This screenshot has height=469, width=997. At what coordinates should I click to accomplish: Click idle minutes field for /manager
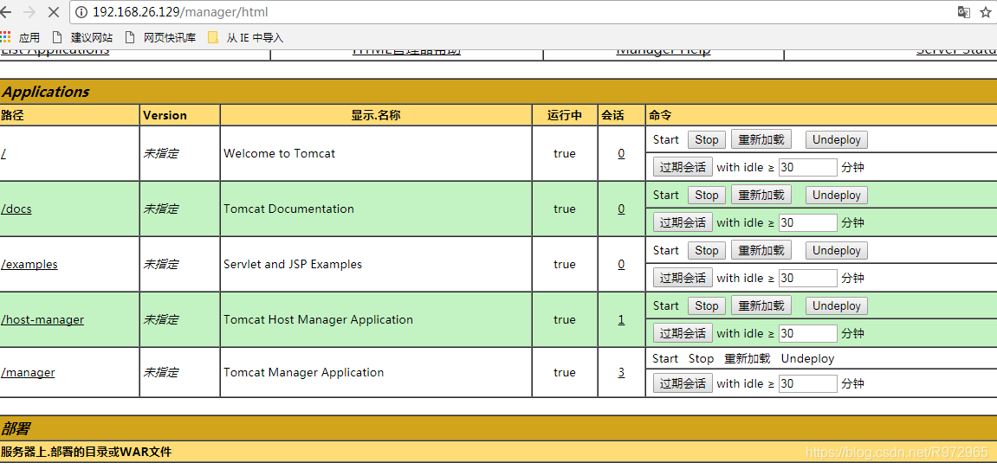(x=807, y=384)
